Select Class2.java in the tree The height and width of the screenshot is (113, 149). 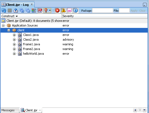tap(31, 40)
